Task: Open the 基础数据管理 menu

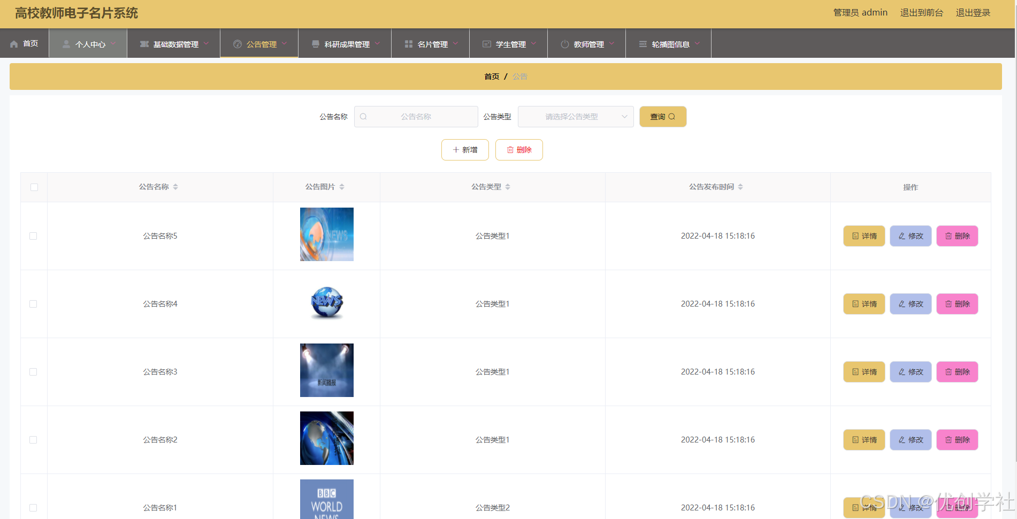Action: 174,43
